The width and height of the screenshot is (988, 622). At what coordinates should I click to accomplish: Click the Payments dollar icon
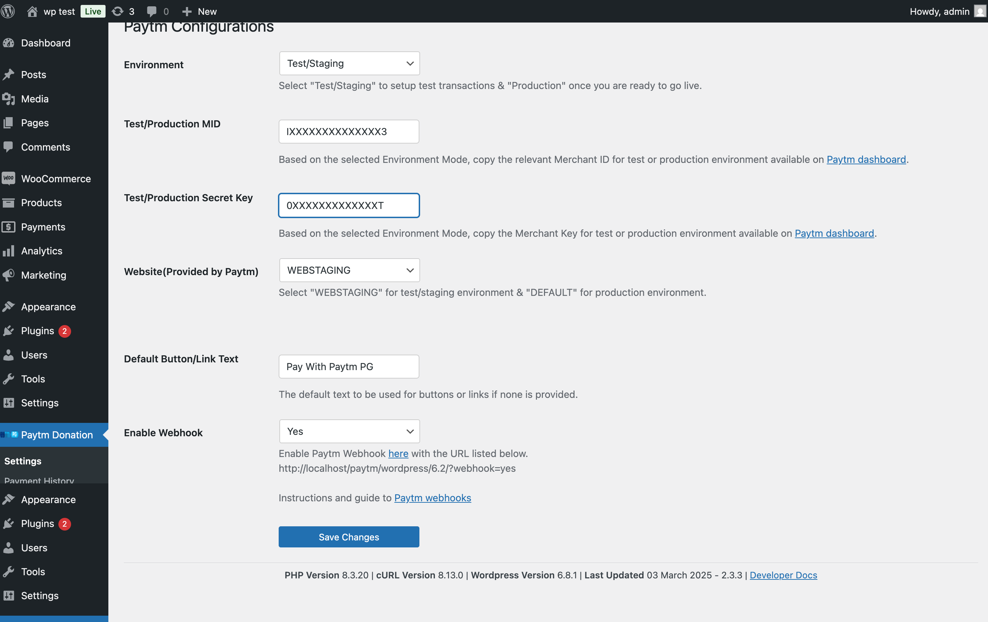[x=8, y=227]
